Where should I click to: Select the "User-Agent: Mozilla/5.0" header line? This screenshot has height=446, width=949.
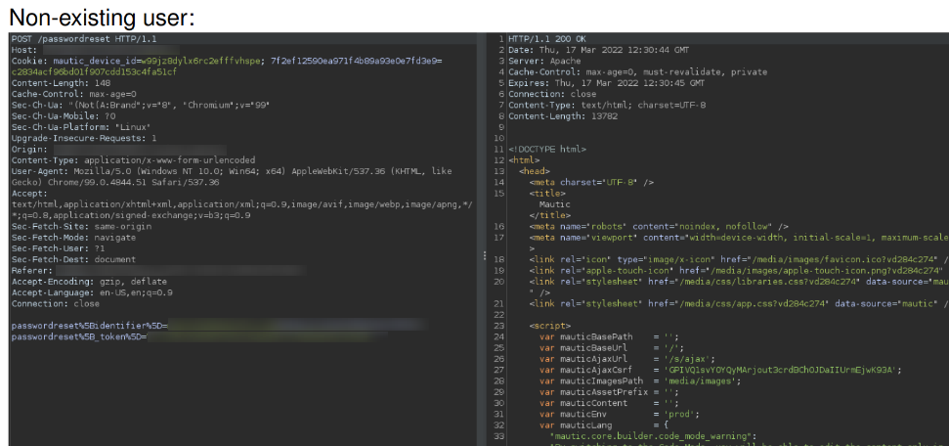232,171
